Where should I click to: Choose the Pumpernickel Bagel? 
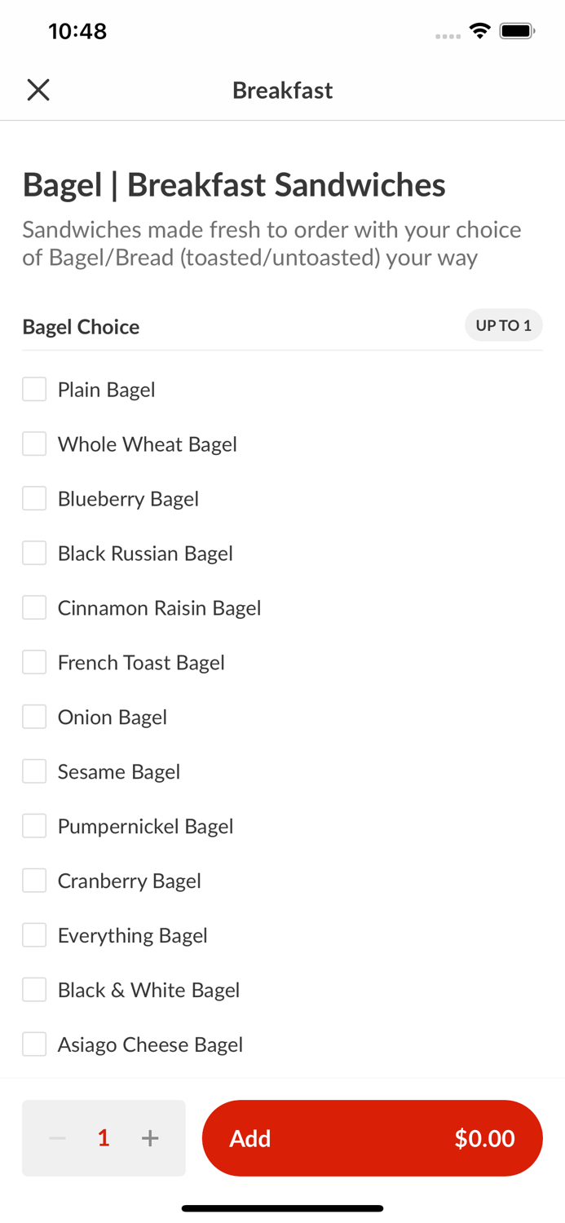pyautogui.click(x=33, y=826)
